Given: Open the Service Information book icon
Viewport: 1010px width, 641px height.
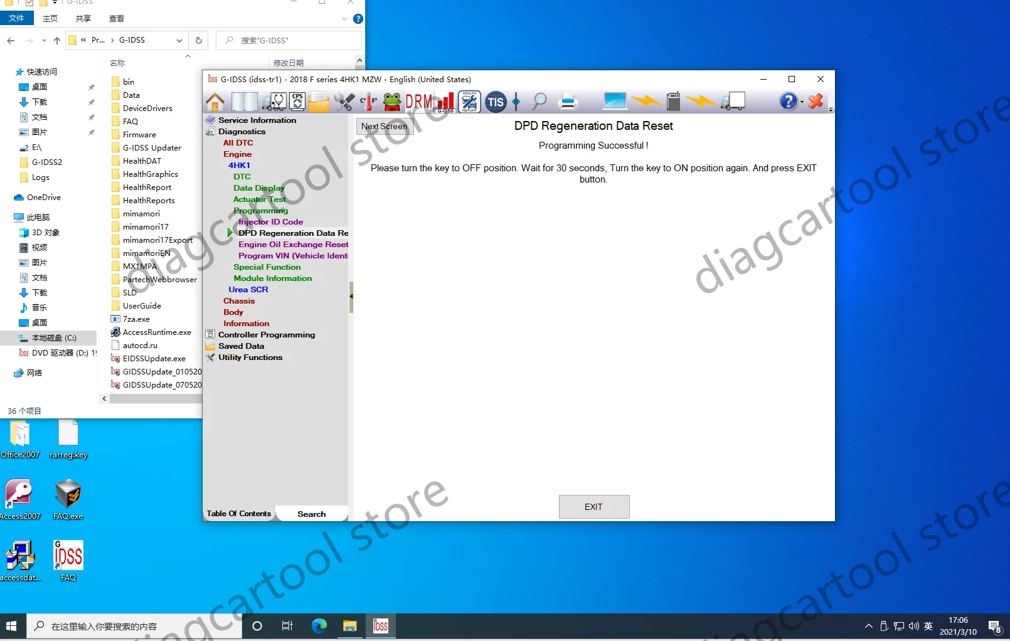Looking at the screenshot, I should 244,102.
